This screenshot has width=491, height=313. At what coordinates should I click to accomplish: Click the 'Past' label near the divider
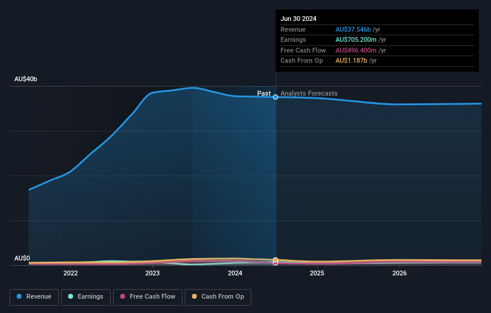[x=264, y=93]
